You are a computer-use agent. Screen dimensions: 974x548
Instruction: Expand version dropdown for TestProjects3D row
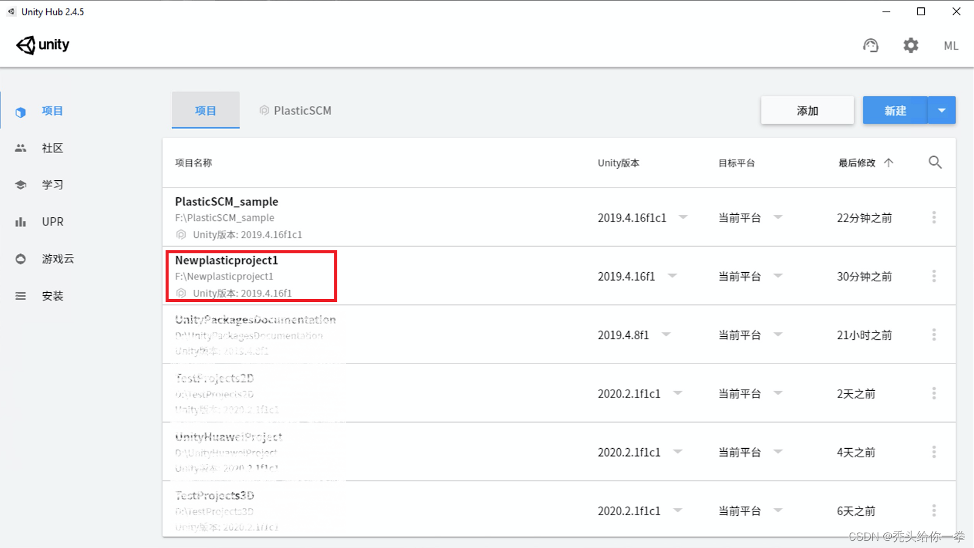tap(678, 510)
